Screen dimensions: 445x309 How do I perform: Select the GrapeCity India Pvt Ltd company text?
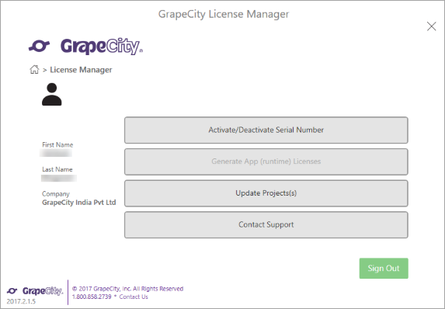pyautogui.click(x=79, y=203)
